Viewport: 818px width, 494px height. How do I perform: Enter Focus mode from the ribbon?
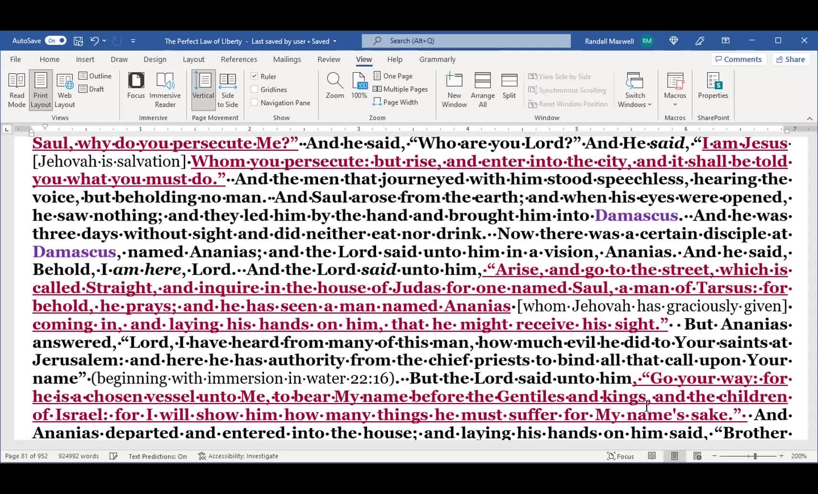point(136,85)
